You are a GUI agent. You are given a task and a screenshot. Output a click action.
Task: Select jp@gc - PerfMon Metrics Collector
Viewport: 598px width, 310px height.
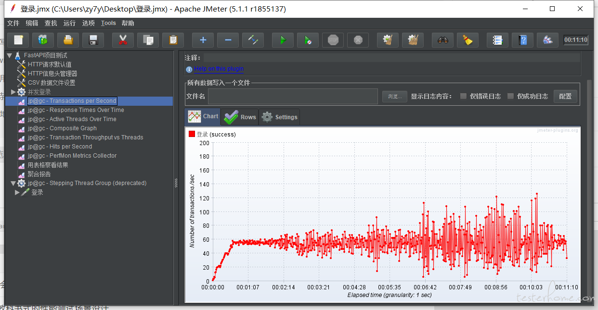click(x=72, y=156)
